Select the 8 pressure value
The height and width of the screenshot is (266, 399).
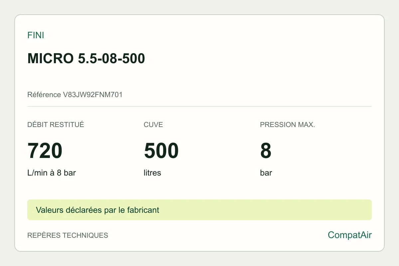click(x=266, y=151)
